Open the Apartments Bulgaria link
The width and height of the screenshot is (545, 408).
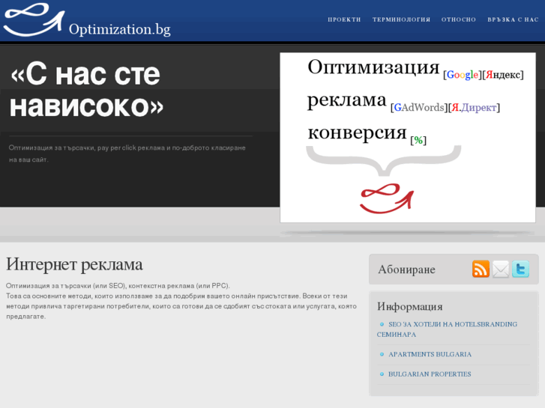[x=430, y=354]
